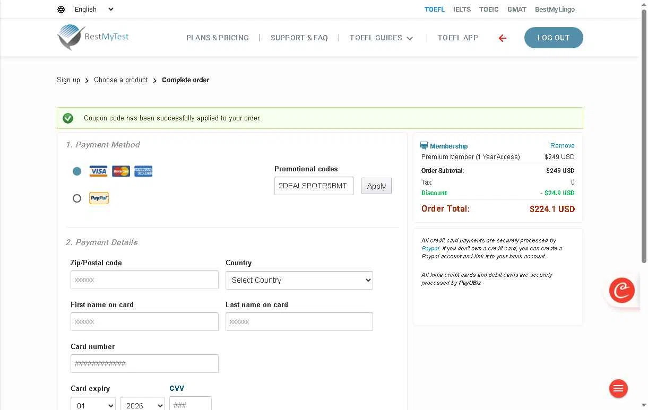Click the red back arrow icon
The height and width of the screenshot is (410, 648).
coord(503,38)
